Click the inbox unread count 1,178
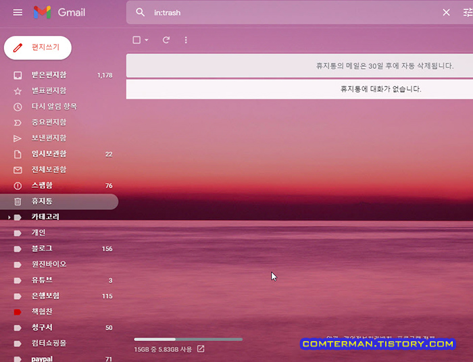This screenshot has width=473, height=362. [x=105, y=76]
